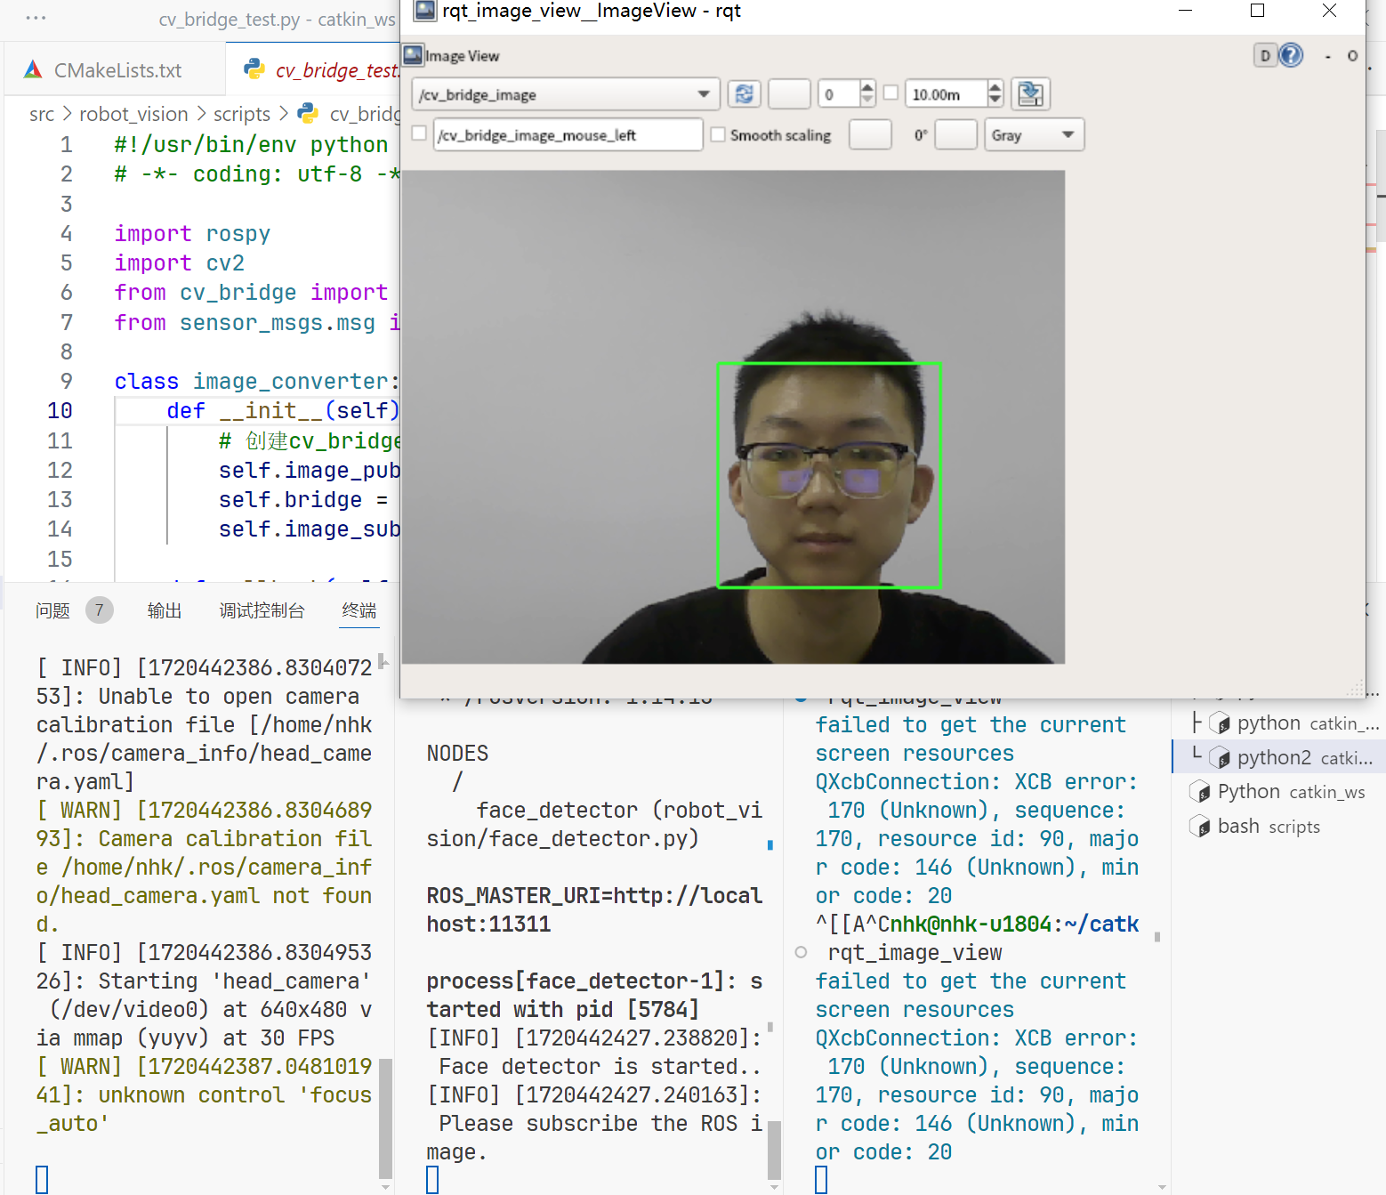Click 'import cv2' code line

coord(179,262)
